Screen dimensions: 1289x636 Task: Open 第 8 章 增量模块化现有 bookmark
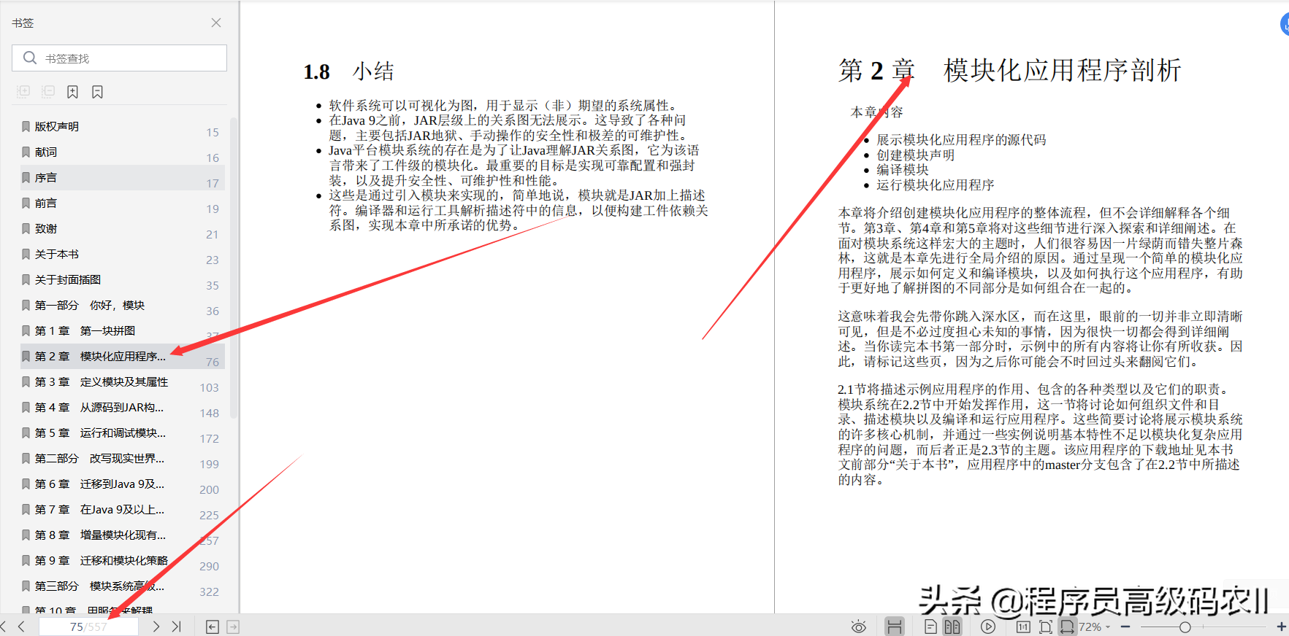click(x=122, y=535)
